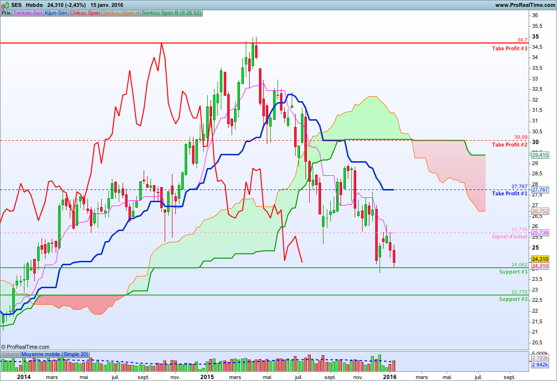The image size is (557, 381).
Task: Select the Take Profit #2 line label
Action: (510, 145)
